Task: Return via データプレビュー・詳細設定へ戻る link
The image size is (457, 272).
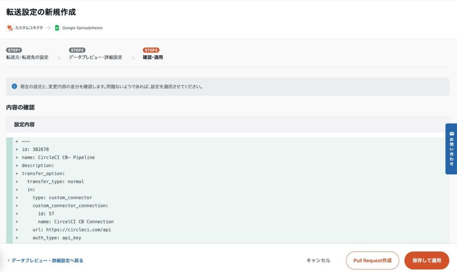Action: pos(47,260)
